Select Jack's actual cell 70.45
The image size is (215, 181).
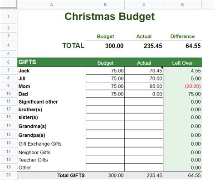click(x=144, y=71)
